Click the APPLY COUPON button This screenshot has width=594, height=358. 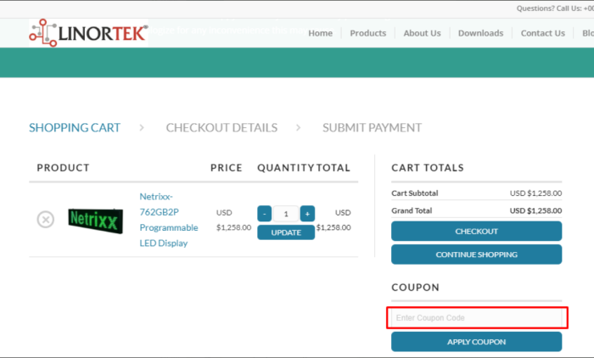click(x=477, y=342)
